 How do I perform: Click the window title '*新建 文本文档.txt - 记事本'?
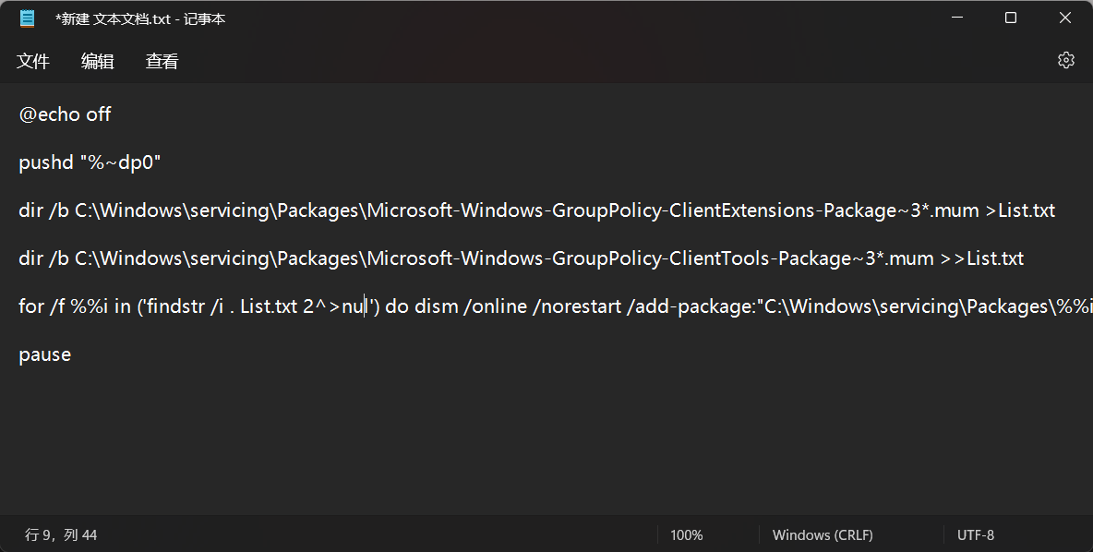[x=140, y=18]
